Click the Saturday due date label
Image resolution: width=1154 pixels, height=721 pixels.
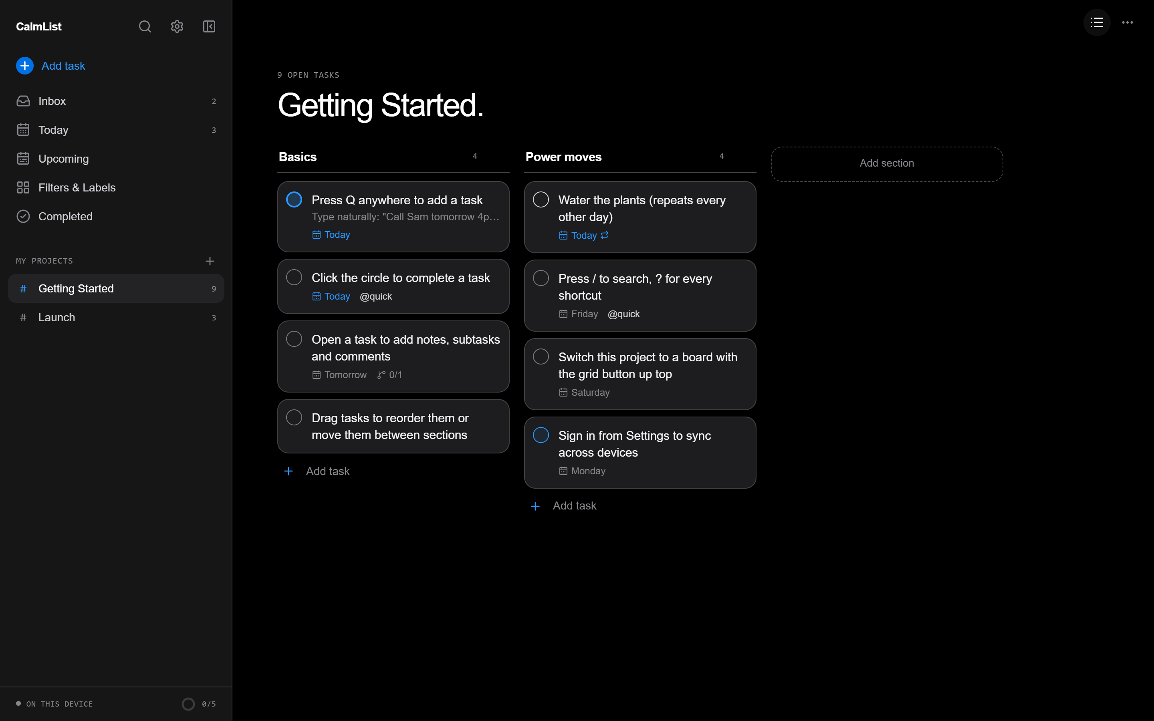pos(590,393)
